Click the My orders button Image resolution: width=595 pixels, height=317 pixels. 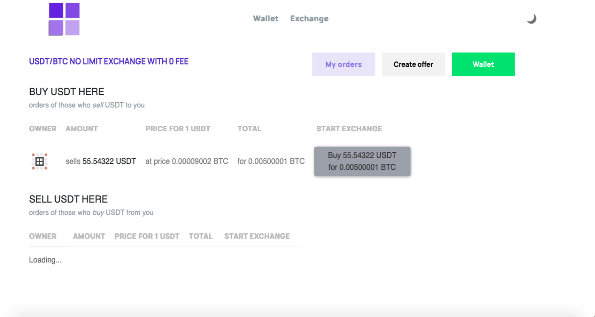pyautogui.click(x=344, y=64)
